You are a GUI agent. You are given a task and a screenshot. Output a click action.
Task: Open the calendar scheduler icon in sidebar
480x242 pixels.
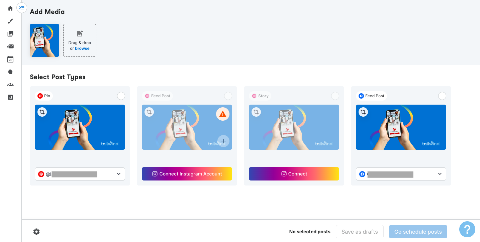point(10,59)
